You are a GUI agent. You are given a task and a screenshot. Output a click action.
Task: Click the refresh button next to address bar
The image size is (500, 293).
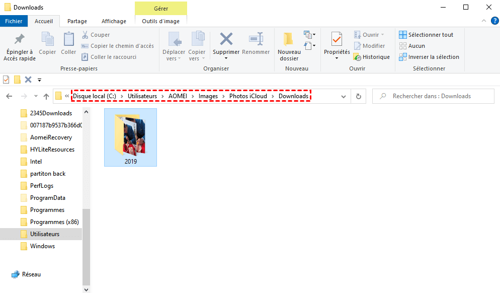click(x=358, y=96)
